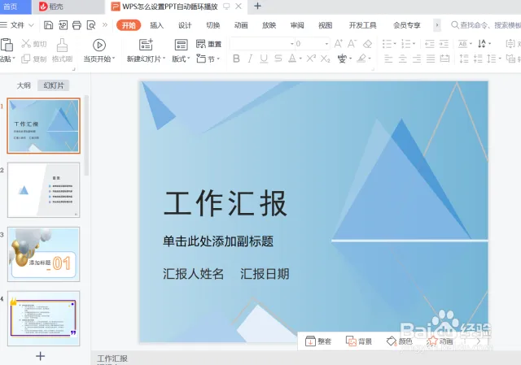This screenshot has height=365, width=521.
Task: Click the 背景 icon in bottom toolbar
Action: (351, 341)
